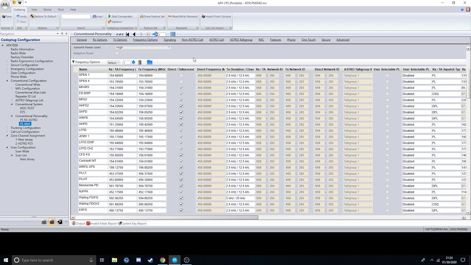This screenshot has width=471, height=265.
Task: Click the Find binoculars button
Action: [98, 17]
